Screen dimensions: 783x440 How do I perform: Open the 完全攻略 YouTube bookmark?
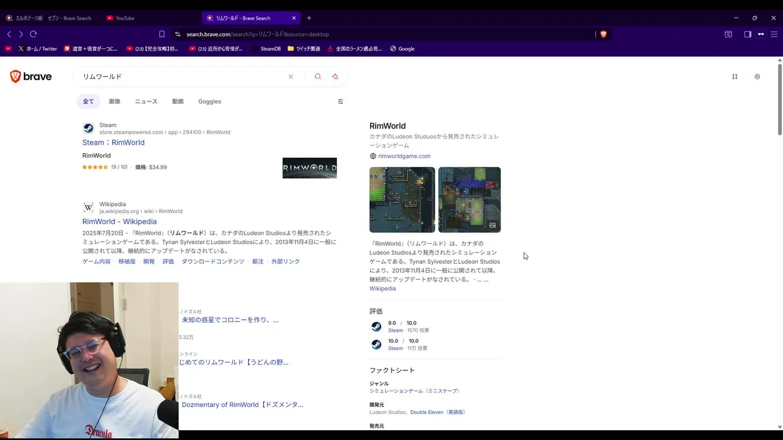152,48
